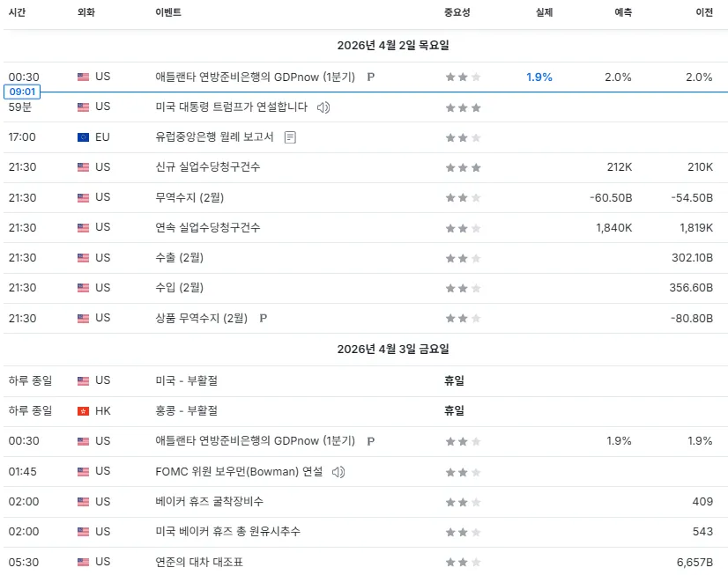728x575 pixels.
Task: Open 연준의 대차 대조표 event
Action: 198,562
